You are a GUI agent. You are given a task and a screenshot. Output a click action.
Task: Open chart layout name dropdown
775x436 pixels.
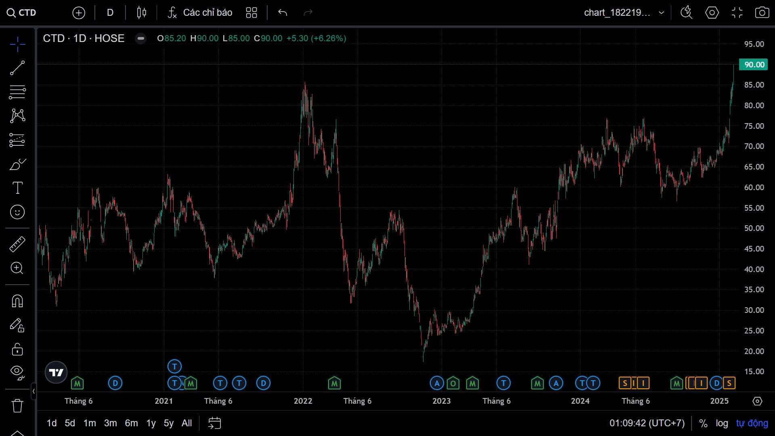click(624, 13)
